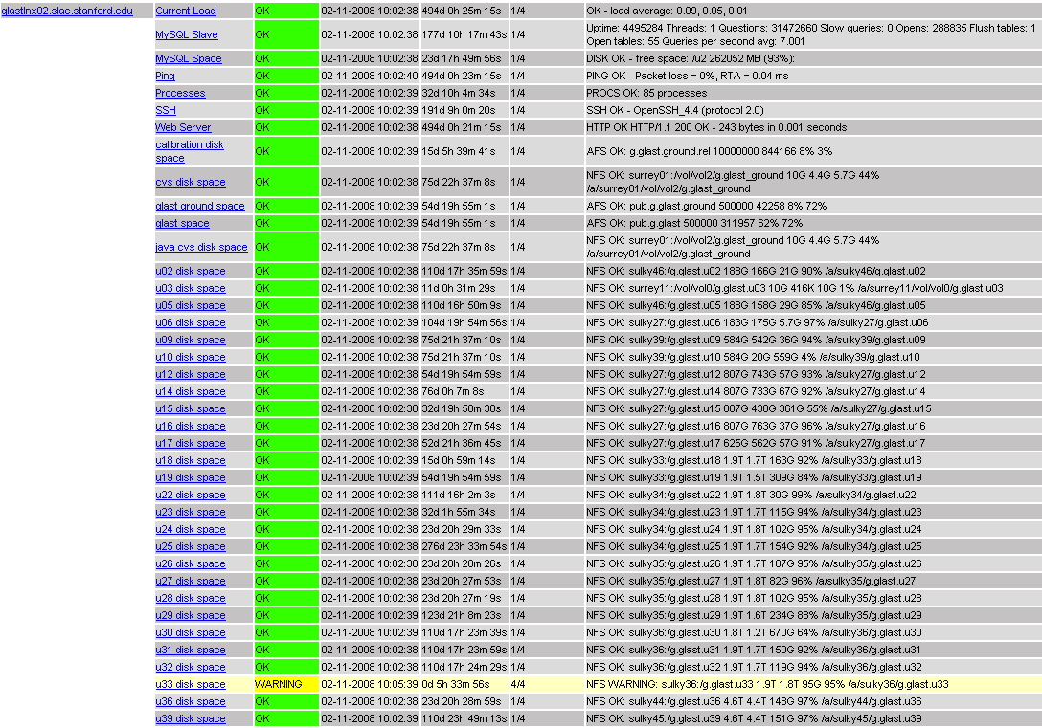Image resolution: width=1042 pixels, height=728 pixels.
Task: Select 'SSH OK - OpenSSH_4.4 (protocol 2.0)' text
Action: tap(675, 110)
